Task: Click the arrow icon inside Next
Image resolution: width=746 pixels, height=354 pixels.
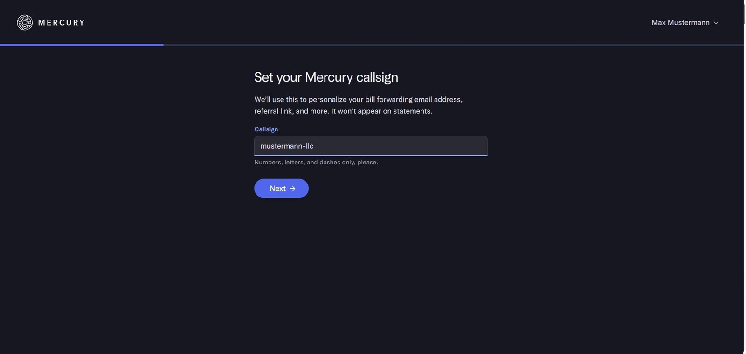Action: pos(292,189)
